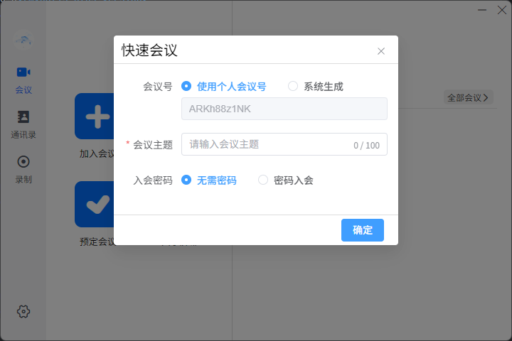Open the settings gear icon
The height and width of the screenshot is (341, 512).
tap(23, 311)
